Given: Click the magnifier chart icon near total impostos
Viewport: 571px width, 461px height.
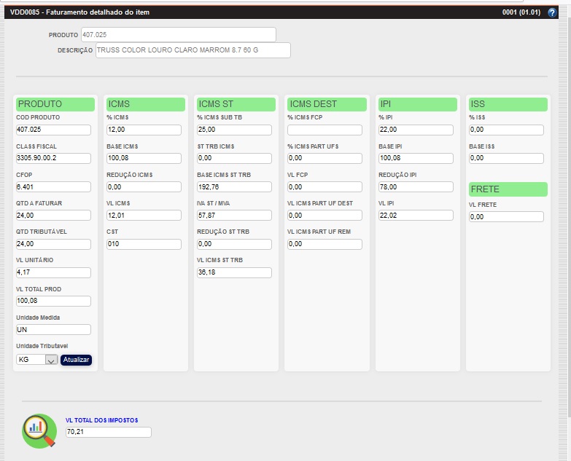Looking at the screenshot, I should 39,430.
